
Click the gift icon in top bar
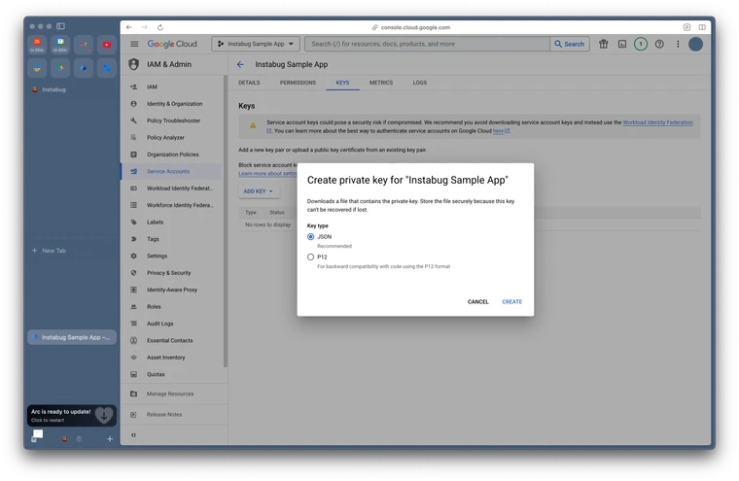point(603,44)
